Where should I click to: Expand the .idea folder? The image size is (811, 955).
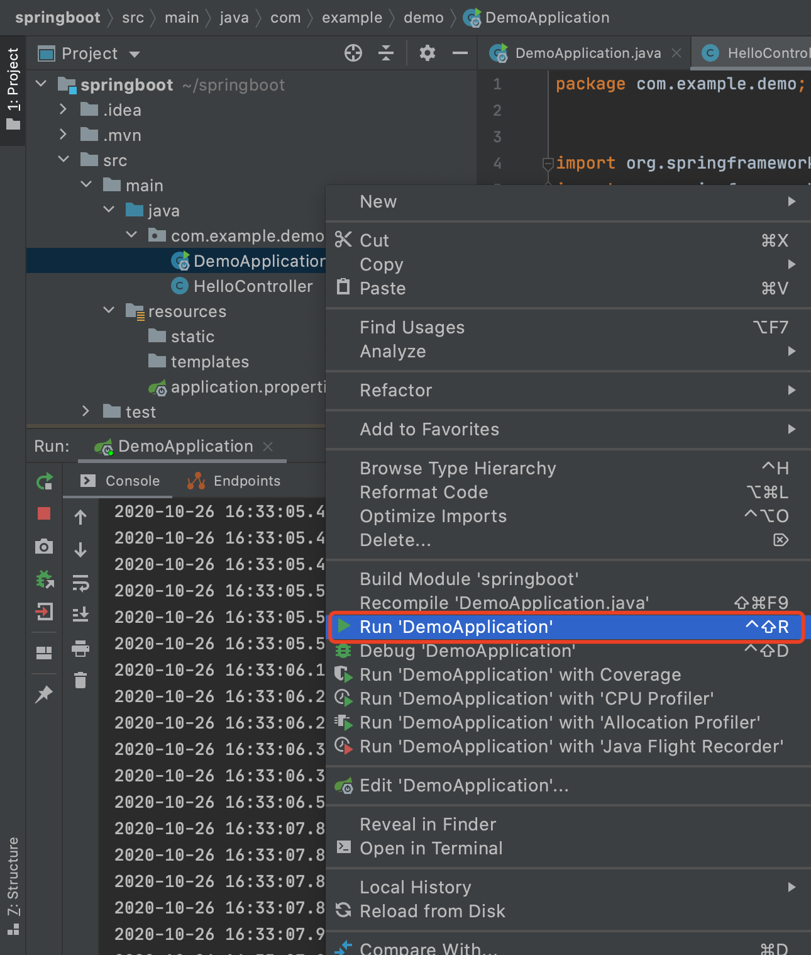pyautogui.click(x=63, y=109)
